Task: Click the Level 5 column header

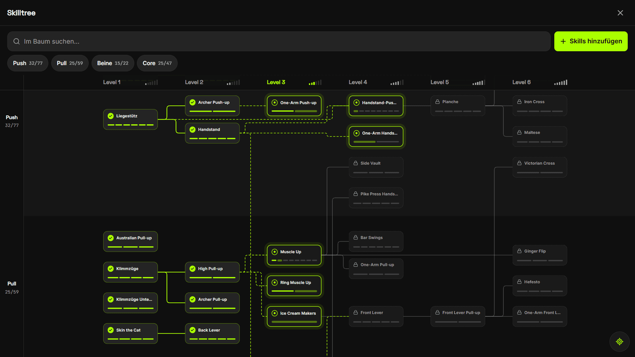Action: click(x=440, y=82)
